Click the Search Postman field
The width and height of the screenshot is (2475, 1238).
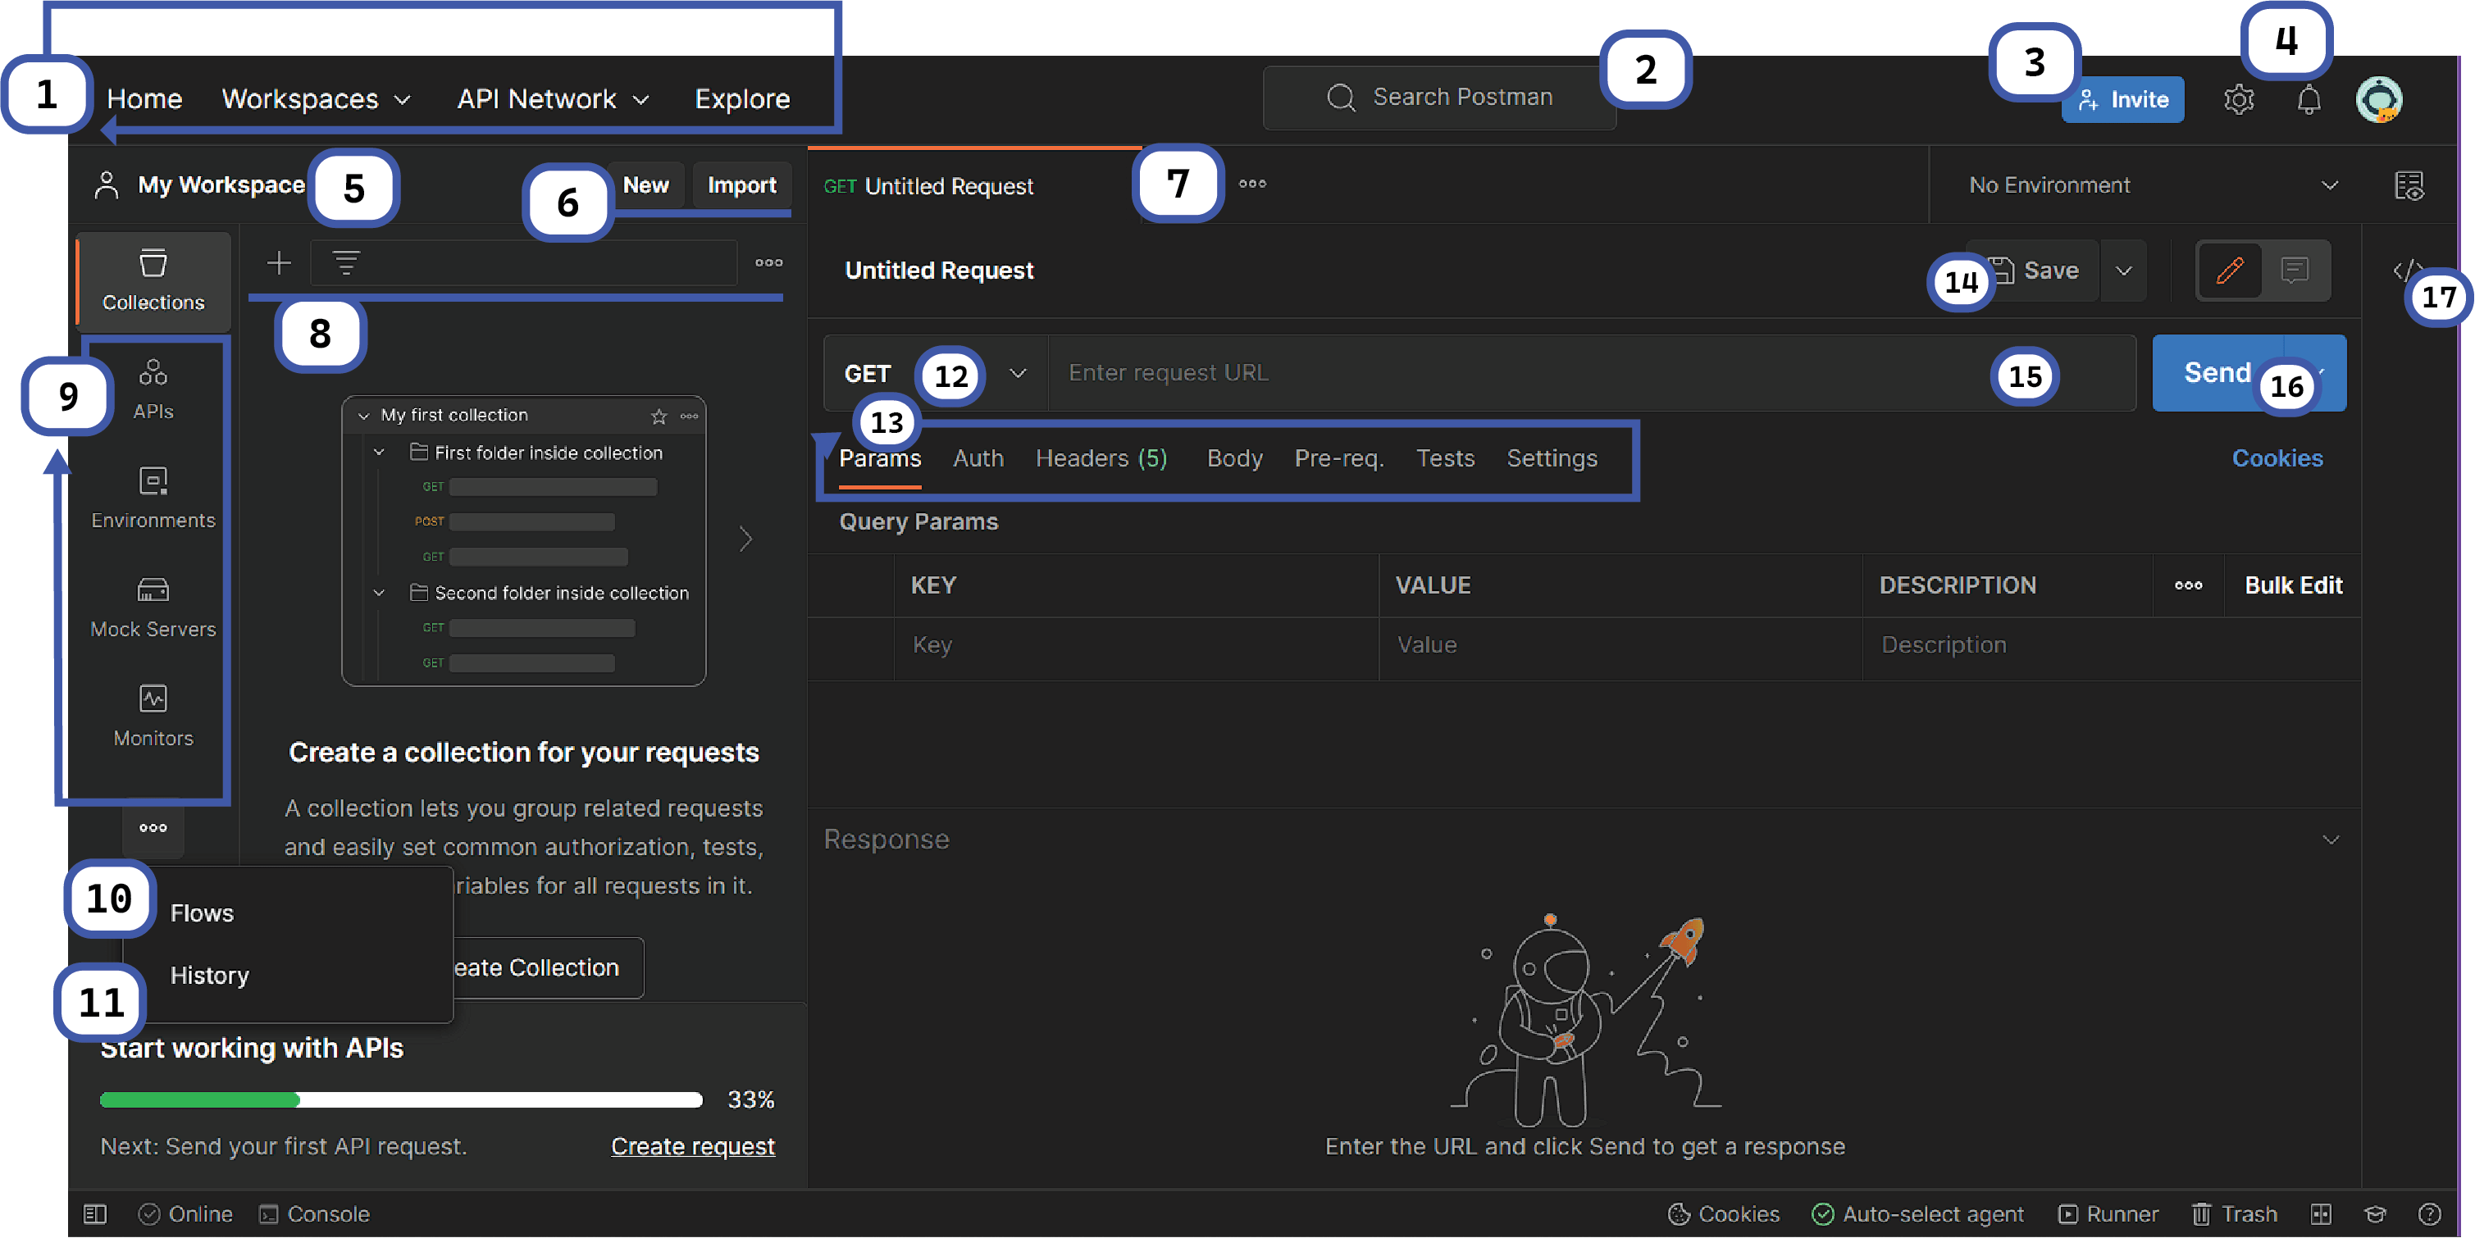1439,97
